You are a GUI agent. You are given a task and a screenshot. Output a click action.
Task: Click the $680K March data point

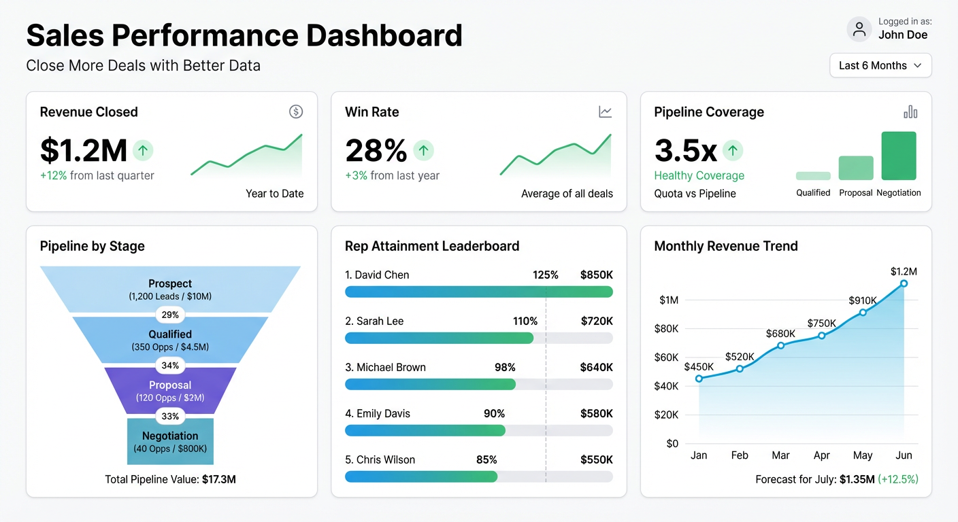pyautogui.click(x=780, y=345)
